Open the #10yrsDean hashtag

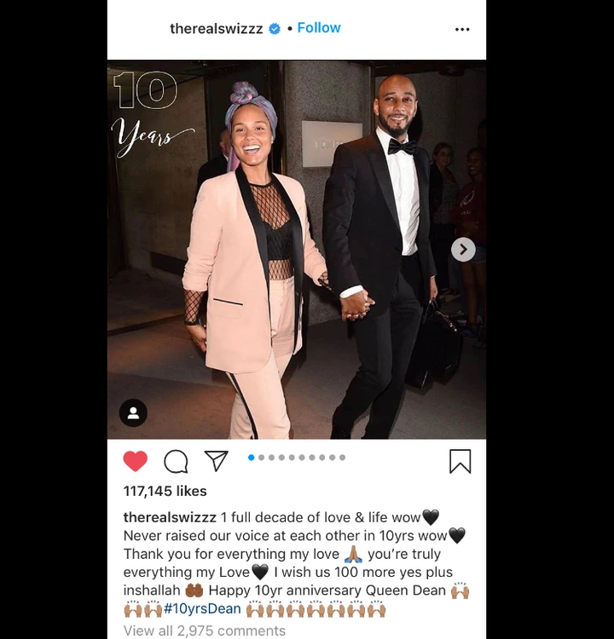tap(202, 609)
